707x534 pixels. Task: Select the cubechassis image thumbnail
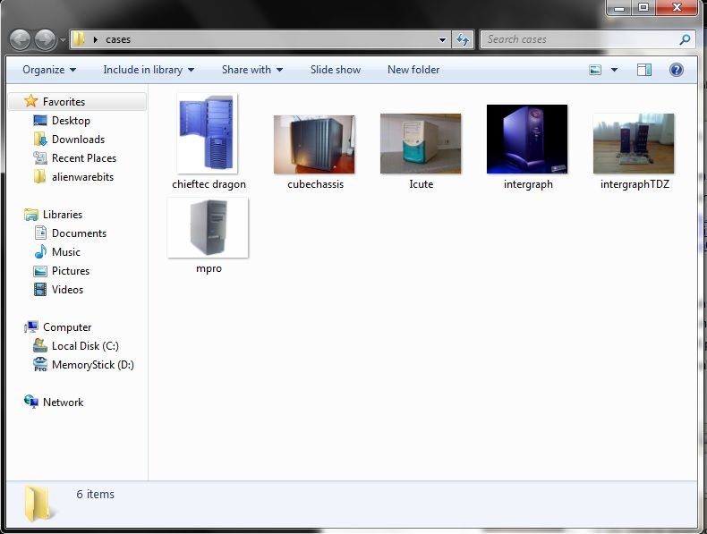tap(314, 144)
